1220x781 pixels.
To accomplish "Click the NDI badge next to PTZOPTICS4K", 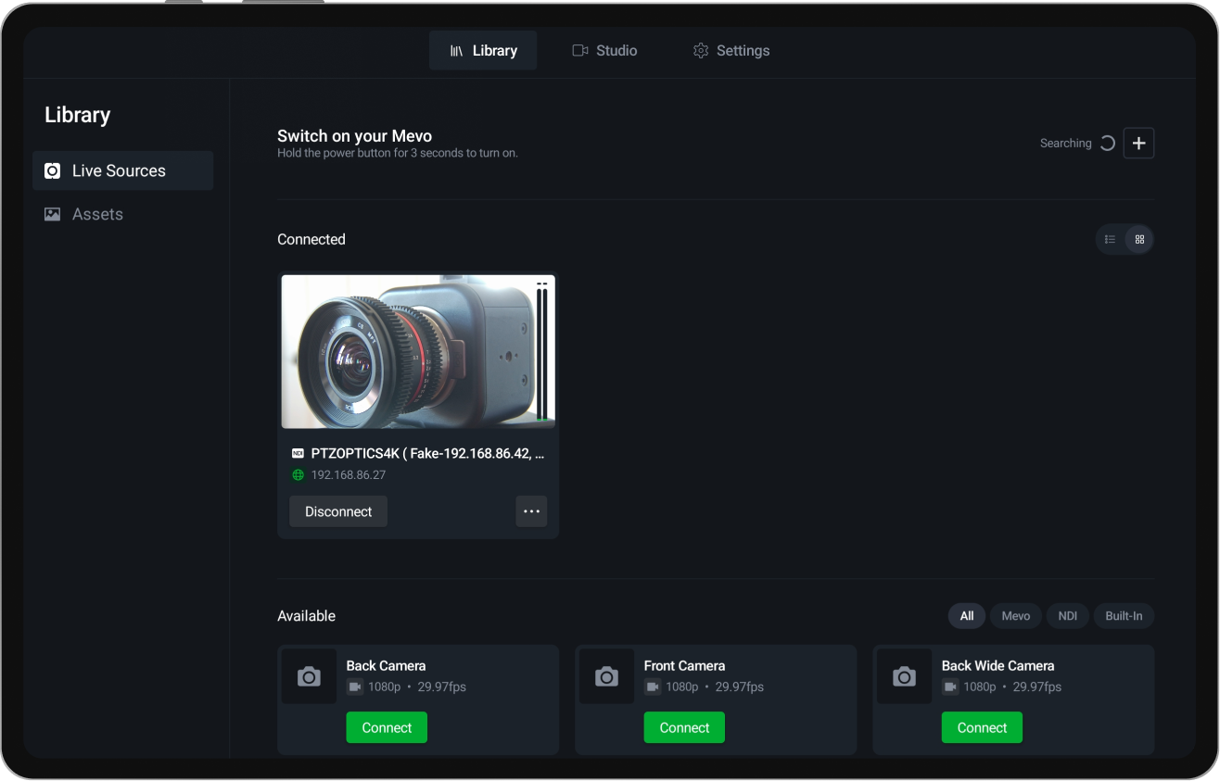I will pyautogui.click(x=298, y=453).
